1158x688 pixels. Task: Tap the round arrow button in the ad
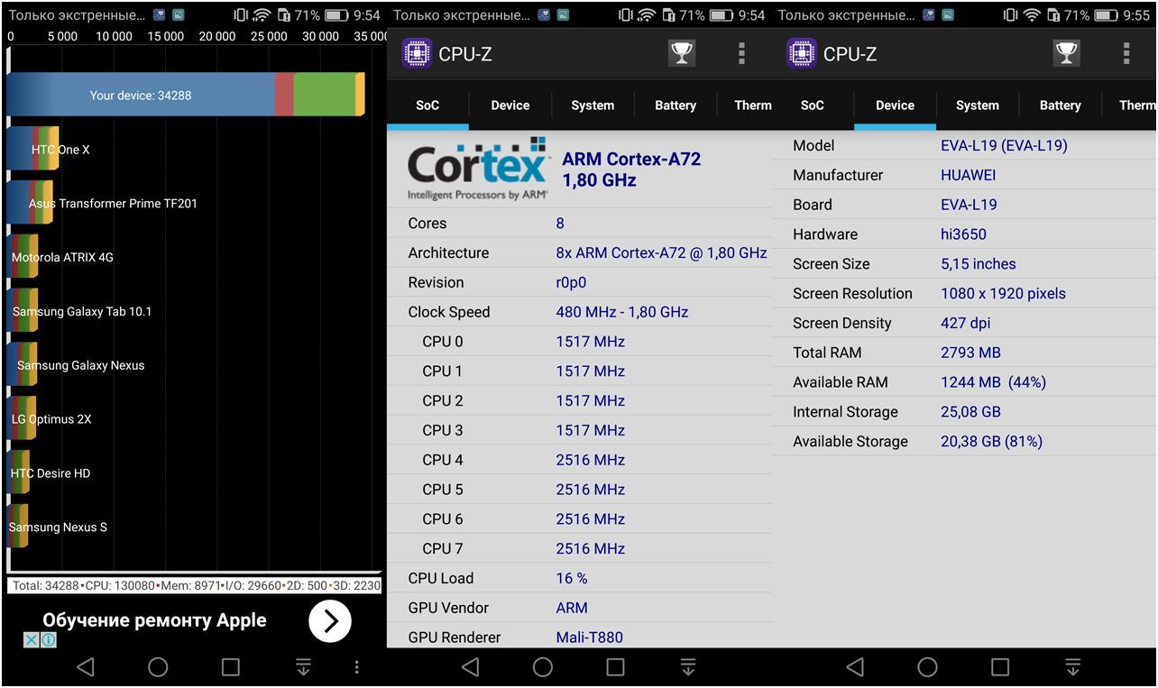point(330,621)
